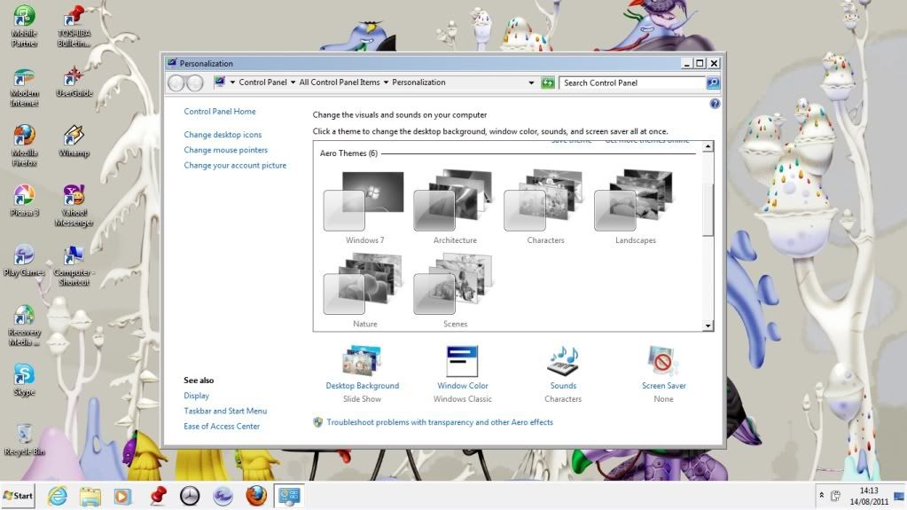The height and width of the screenshot is (510, 907).
Task: Expand Control Panel breadcrumb dropdown arrow
Action: [x=293, y=82]
